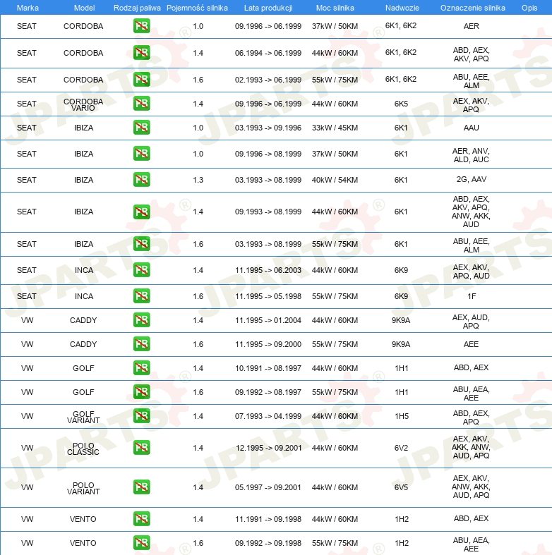Screen dimensions: 552x555
Task: Click date range 06.1994 -> 06.1999
Action: tap(268, 53)
